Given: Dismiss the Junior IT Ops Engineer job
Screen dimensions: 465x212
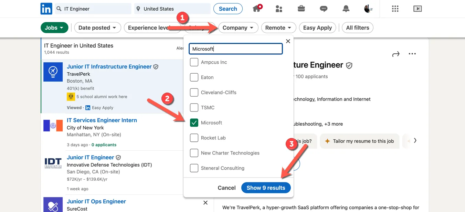Looking at the screenshot, I should coord(205,203).
